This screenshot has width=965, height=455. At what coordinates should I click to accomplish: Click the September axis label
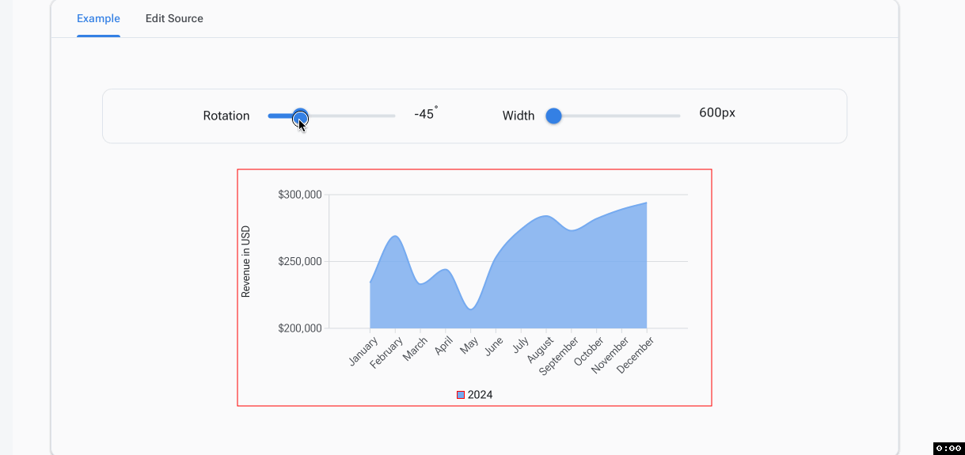pyautogui.click(x=559, y=356)
